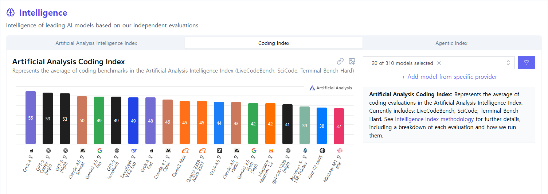
Task: Click the Kimi K2 0905 logo icon
Action: coord(322,150)
